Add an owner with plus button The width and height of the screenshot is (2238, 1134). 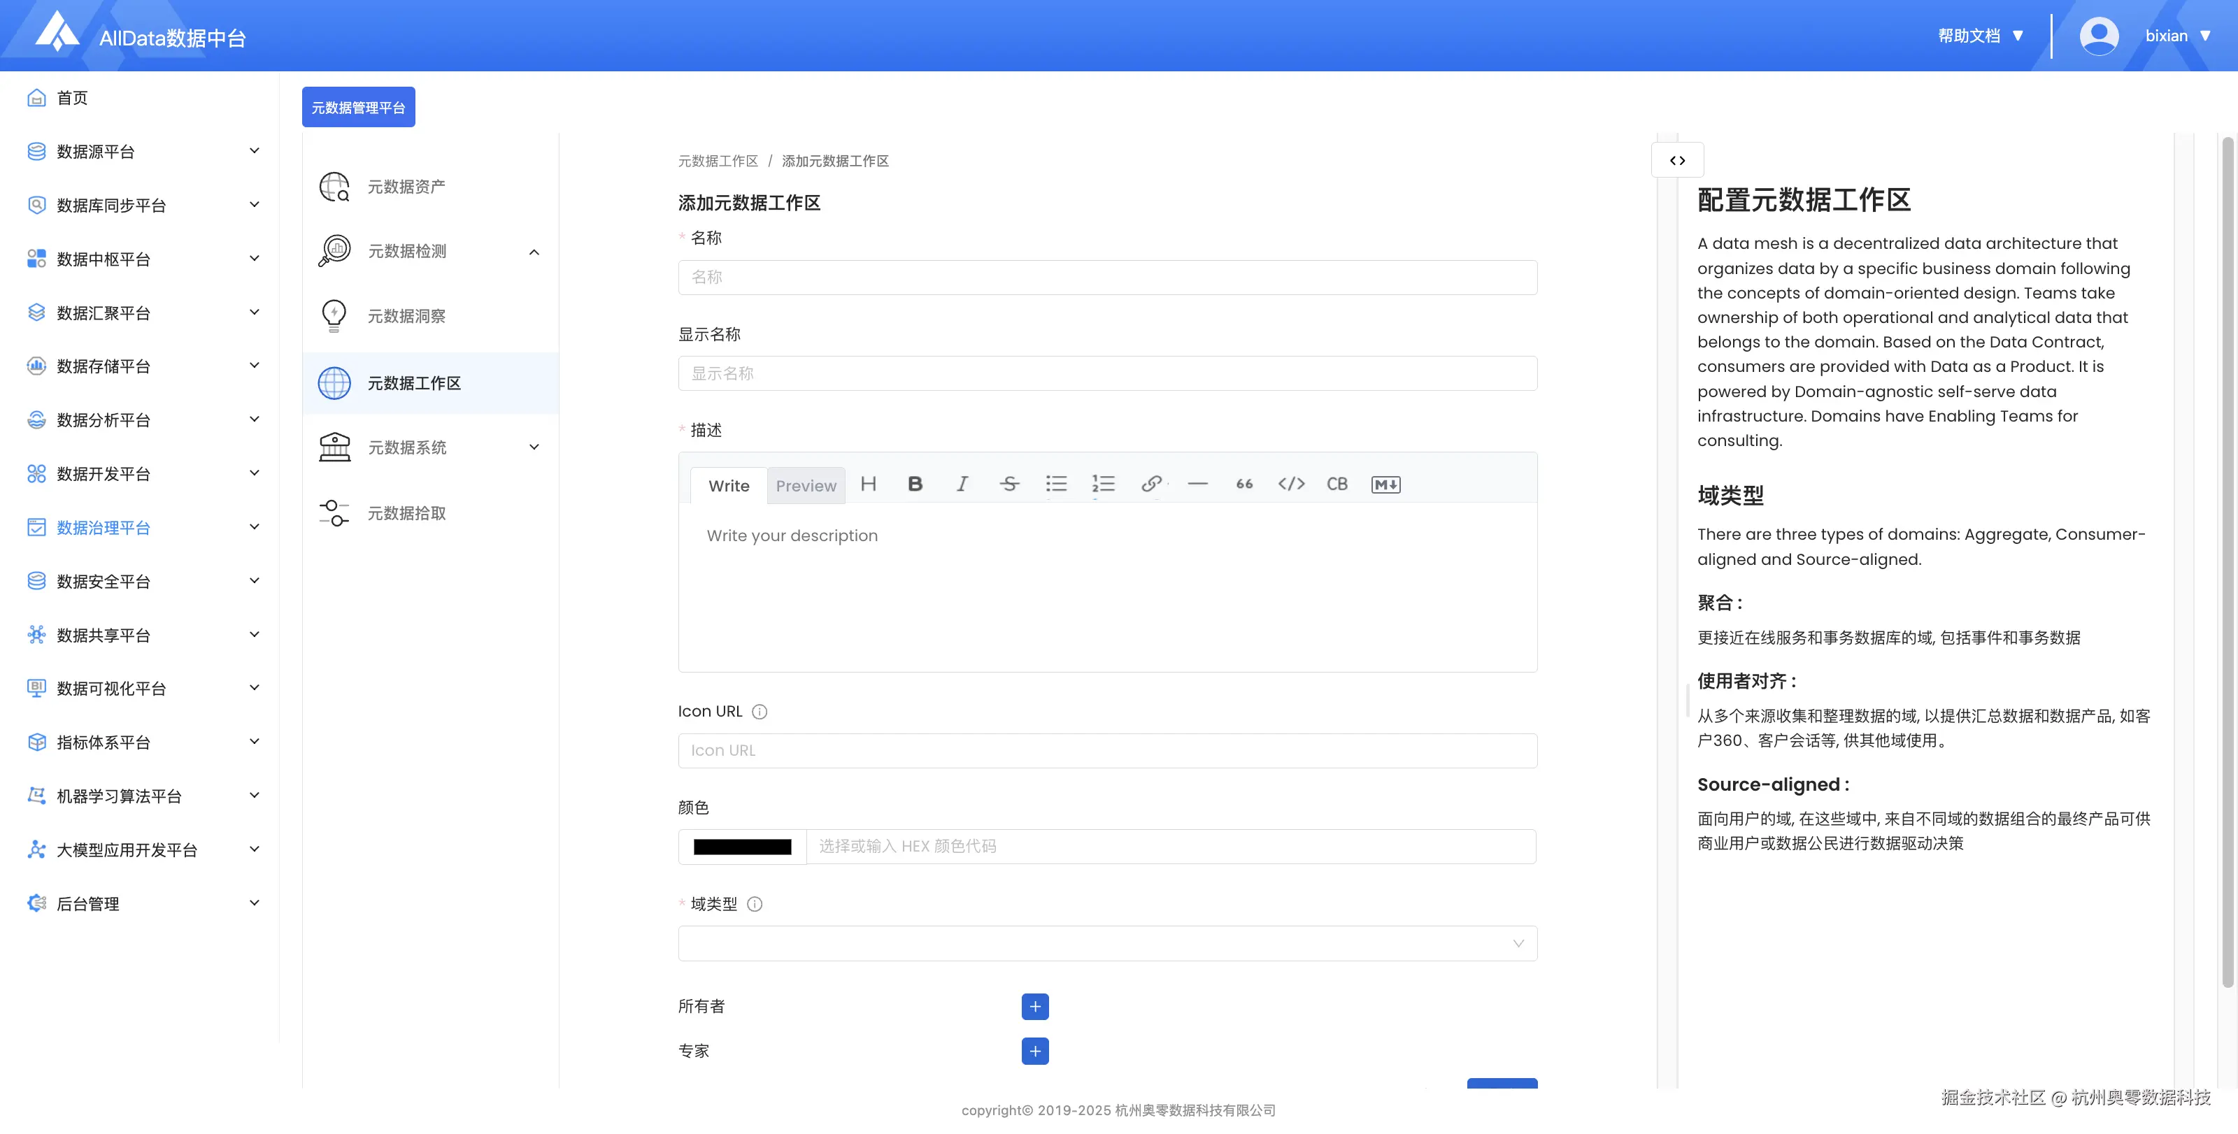[1035, 1006]
